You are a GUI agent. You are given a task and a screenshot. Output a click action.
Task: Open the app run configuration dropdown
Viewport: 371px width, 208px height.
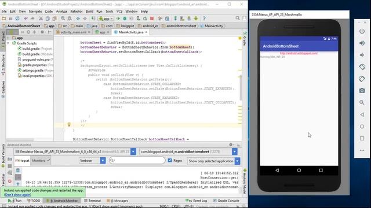pyautogui.click(x=106, y=18)
